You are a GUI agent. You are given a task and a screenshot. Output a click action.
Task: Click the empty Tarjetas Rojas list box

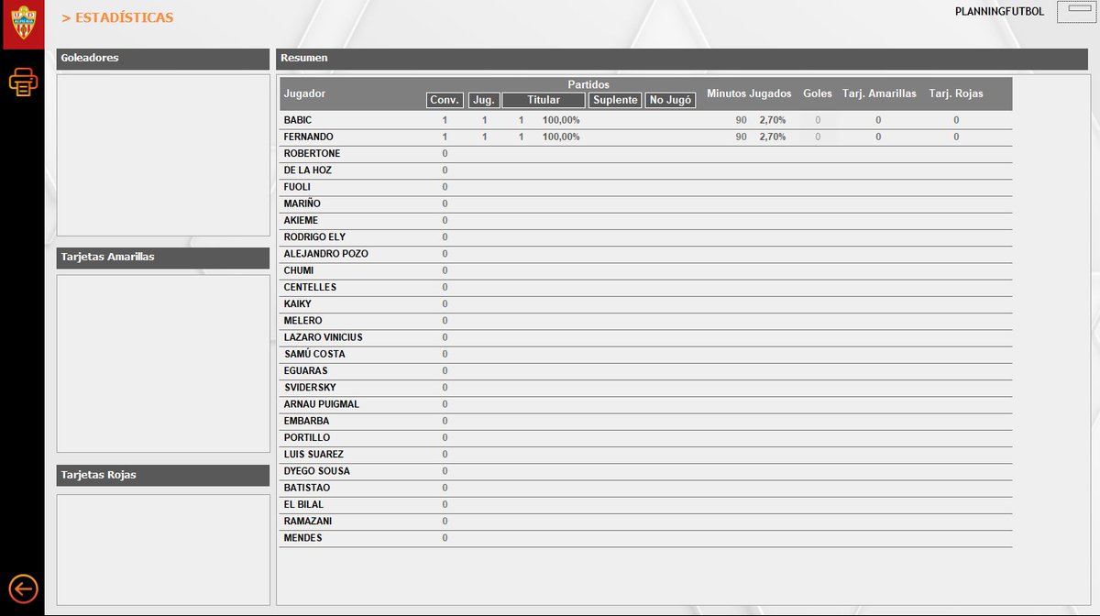[163, 550]
